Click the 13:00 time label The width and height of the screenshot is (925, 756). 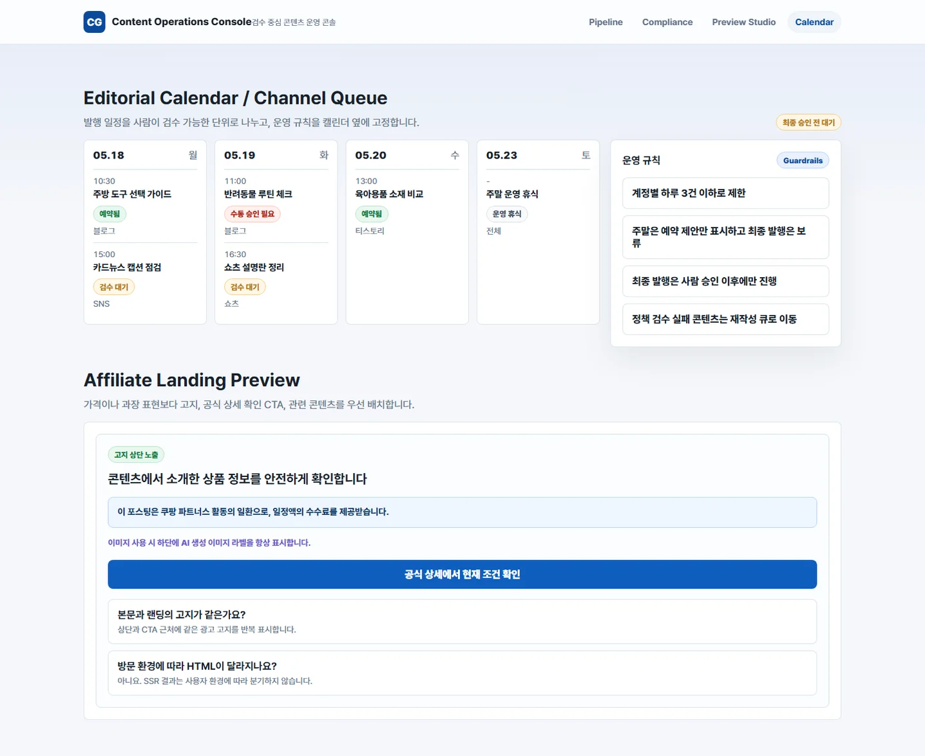[367, 181]
